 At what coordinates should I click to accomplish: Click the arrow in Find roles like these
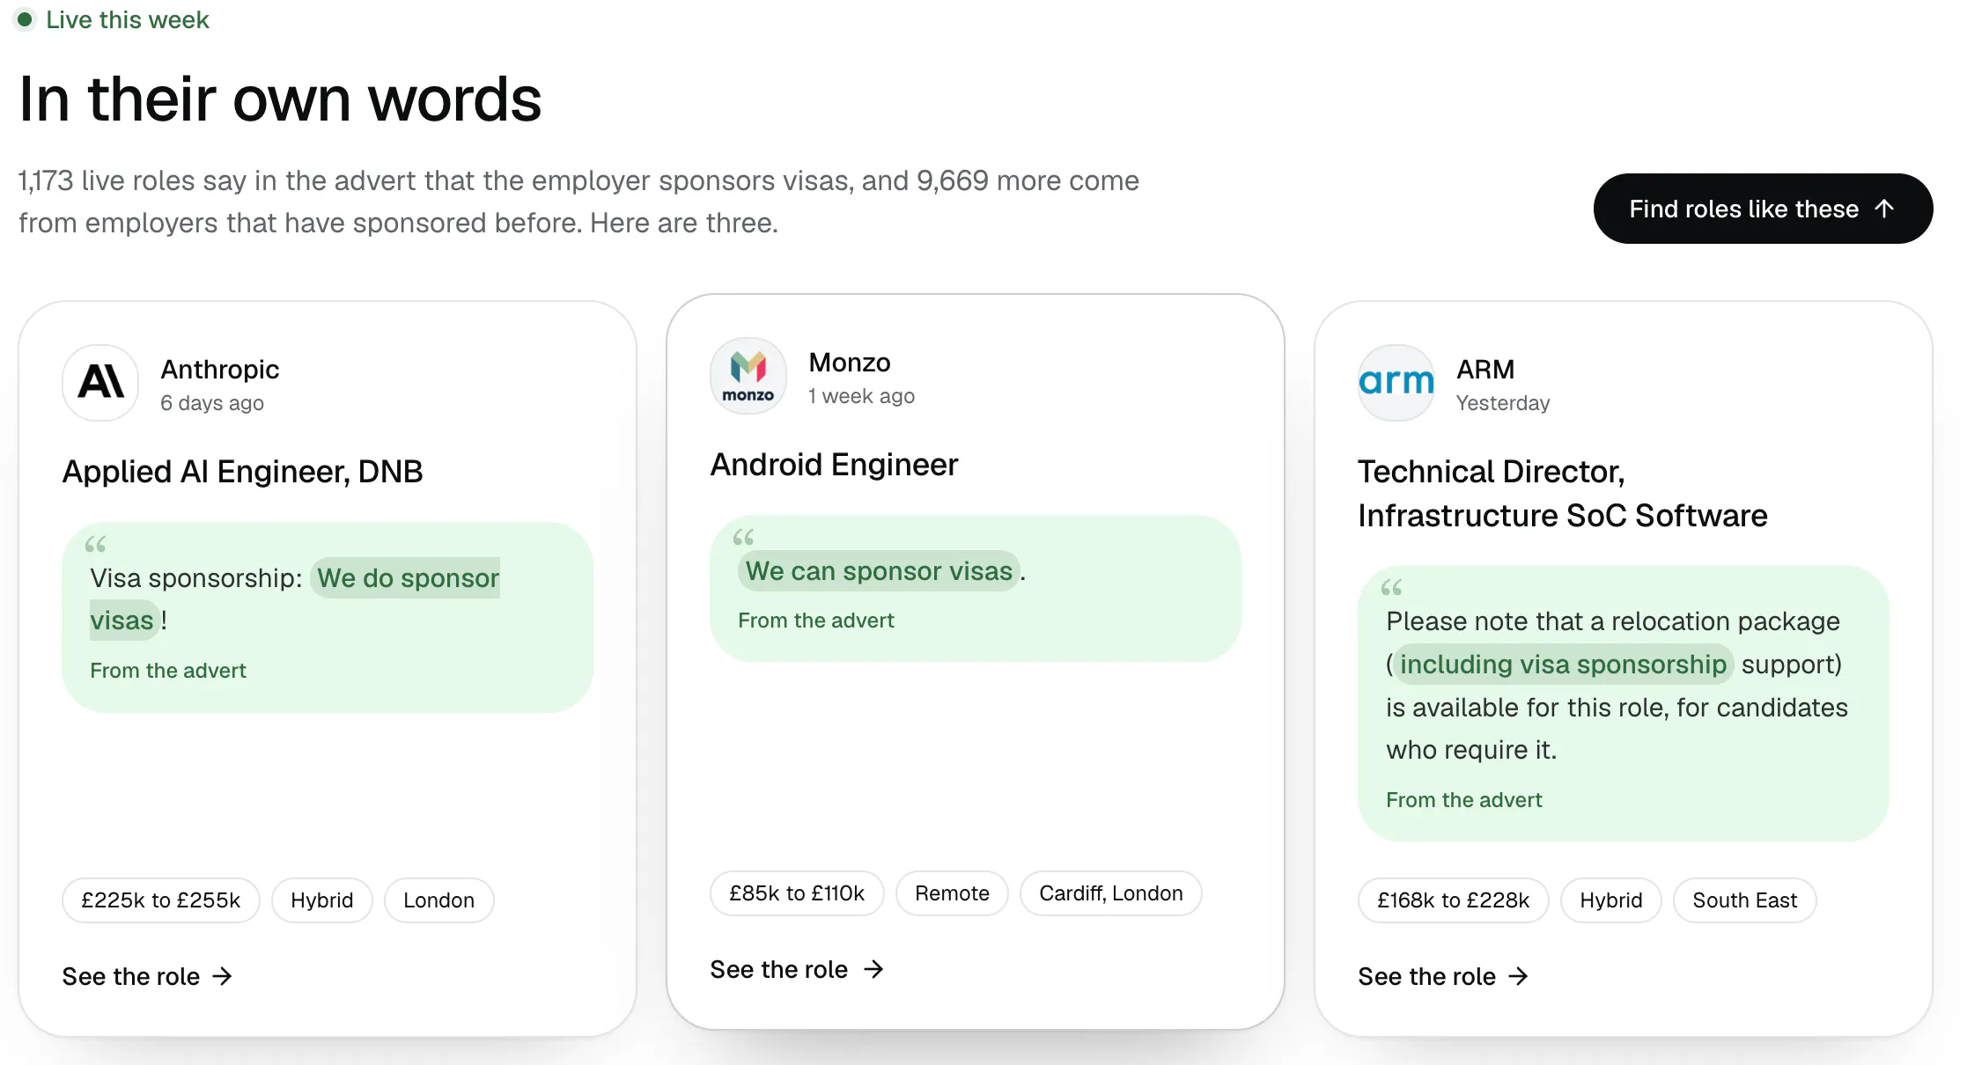1884,209
